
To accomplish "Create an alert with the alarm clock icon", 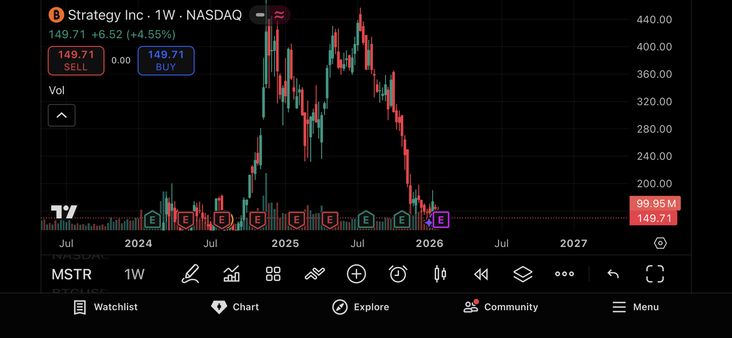I will click(398, 274).
